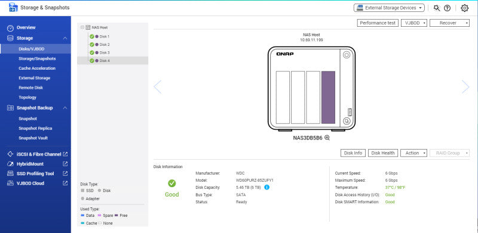
Task: Click the Free used-type purple legend swatch
Action: pyautogui.click(x=117, y=216)
